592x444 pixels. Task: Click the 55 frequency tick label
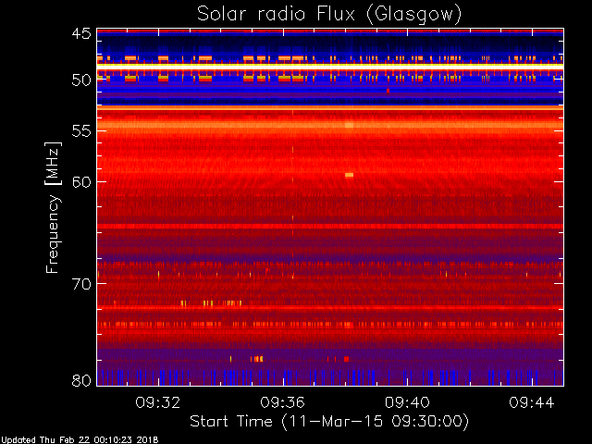point(81,131)
